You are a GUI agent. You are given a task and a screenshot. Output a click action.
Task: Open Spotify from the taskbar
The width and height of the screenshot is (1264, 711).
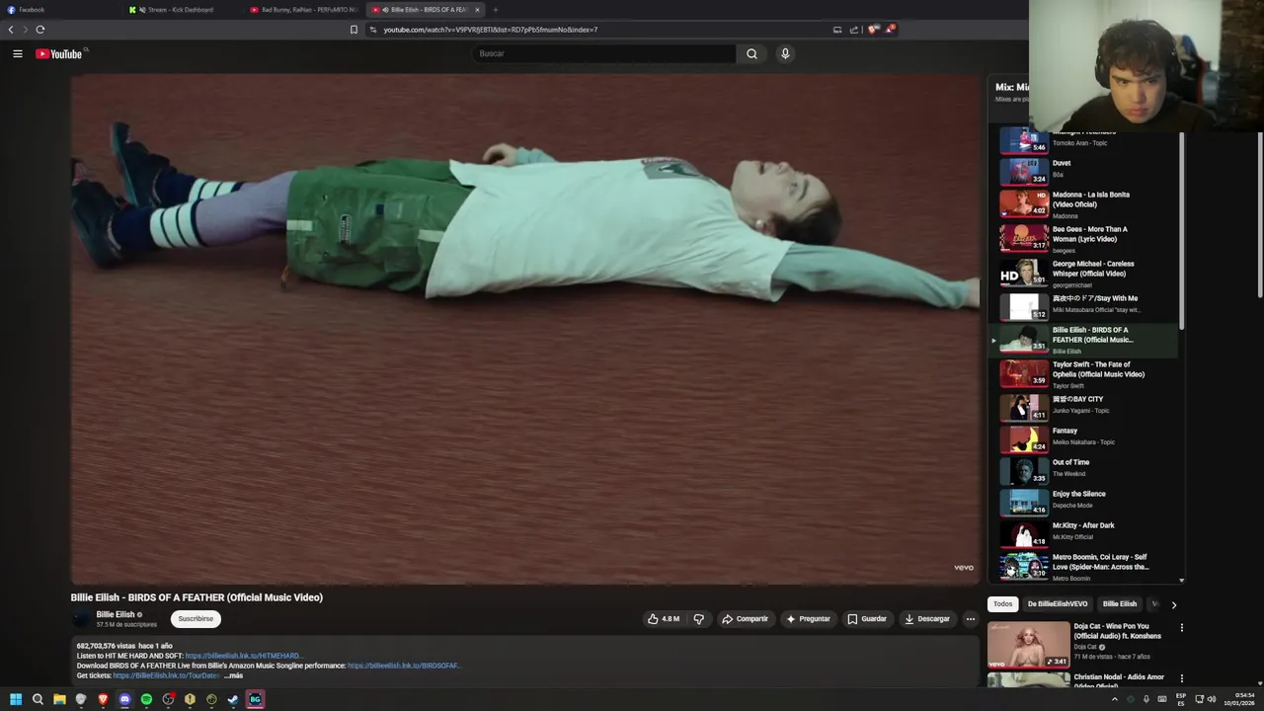(x=146, y=699)
